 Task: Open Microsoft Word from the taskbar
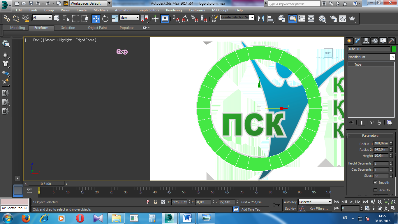(x=187, y=218)
